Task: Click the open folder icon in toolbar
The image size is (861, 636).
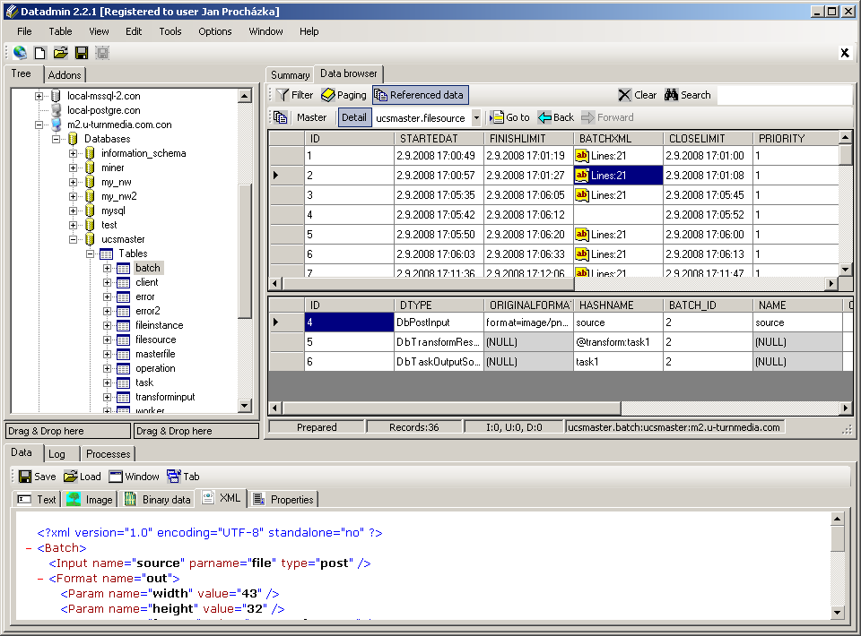Action: [61, 53]
